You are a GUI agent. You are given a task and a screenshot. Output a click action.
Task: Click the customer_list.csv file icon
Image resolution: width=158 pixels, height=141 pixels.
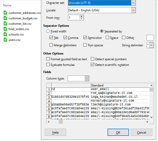[x=5, y=23]
